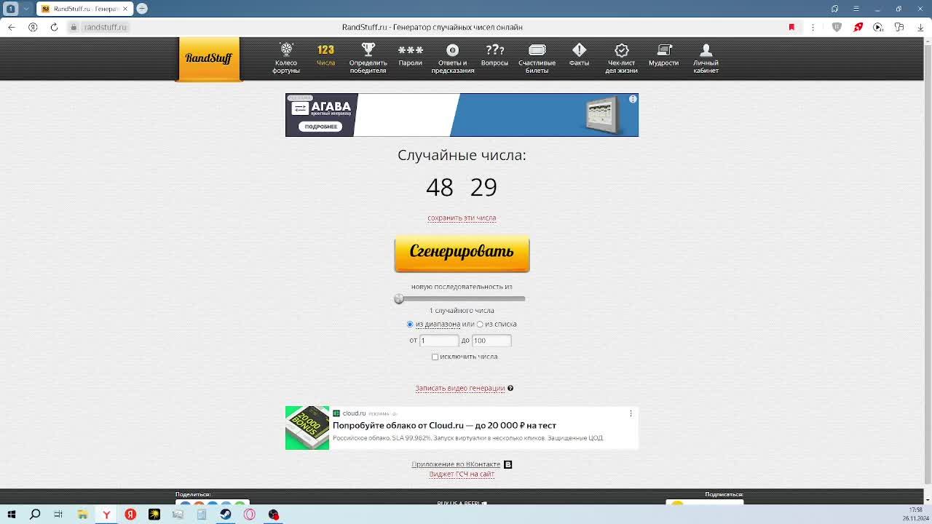Click the random number 48
Image resolution: width=932 pixels, height=524 pixels.
439,187
